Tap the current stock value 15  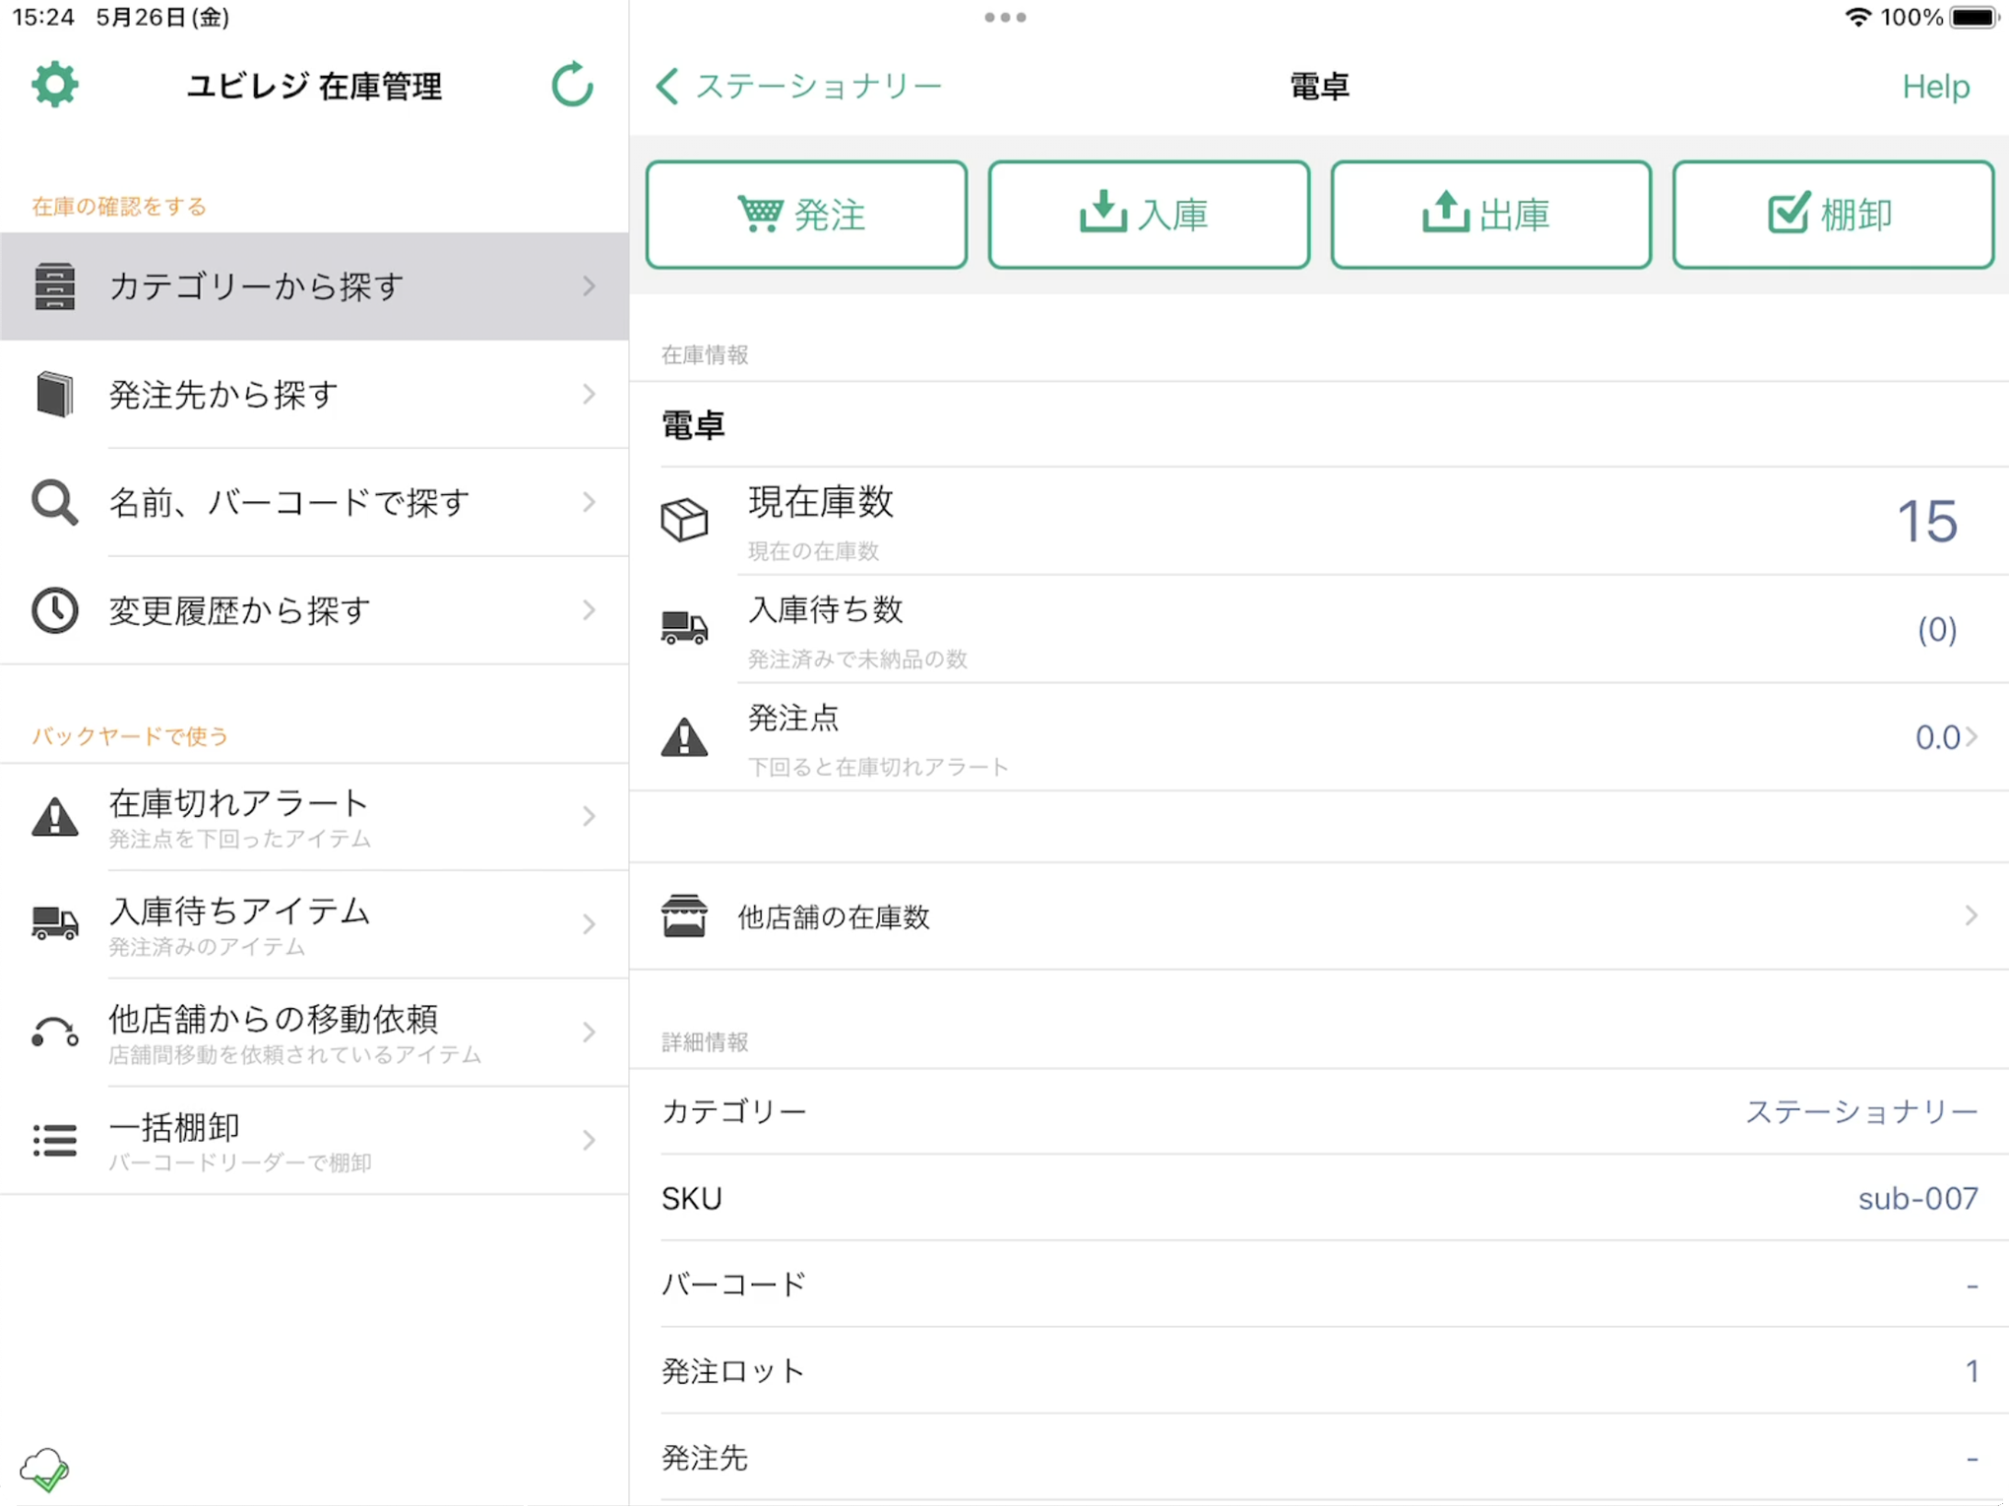[1926, 521]
